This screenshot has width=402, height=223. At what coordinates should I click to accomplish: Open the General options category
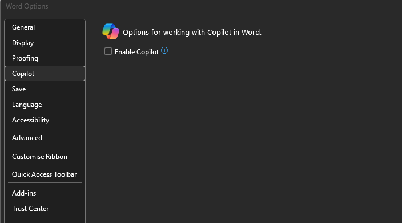(45, 27)
